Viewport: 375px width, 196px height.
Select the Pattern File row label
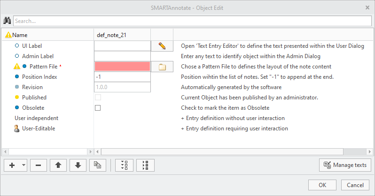[x=43, y=67]
